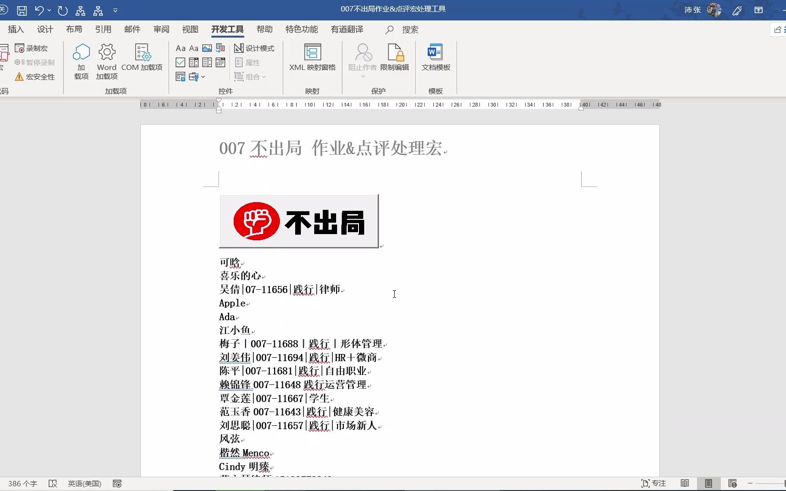
Task: Expand the quick access toolbar customization arrow
Action: tap(115, 10)
